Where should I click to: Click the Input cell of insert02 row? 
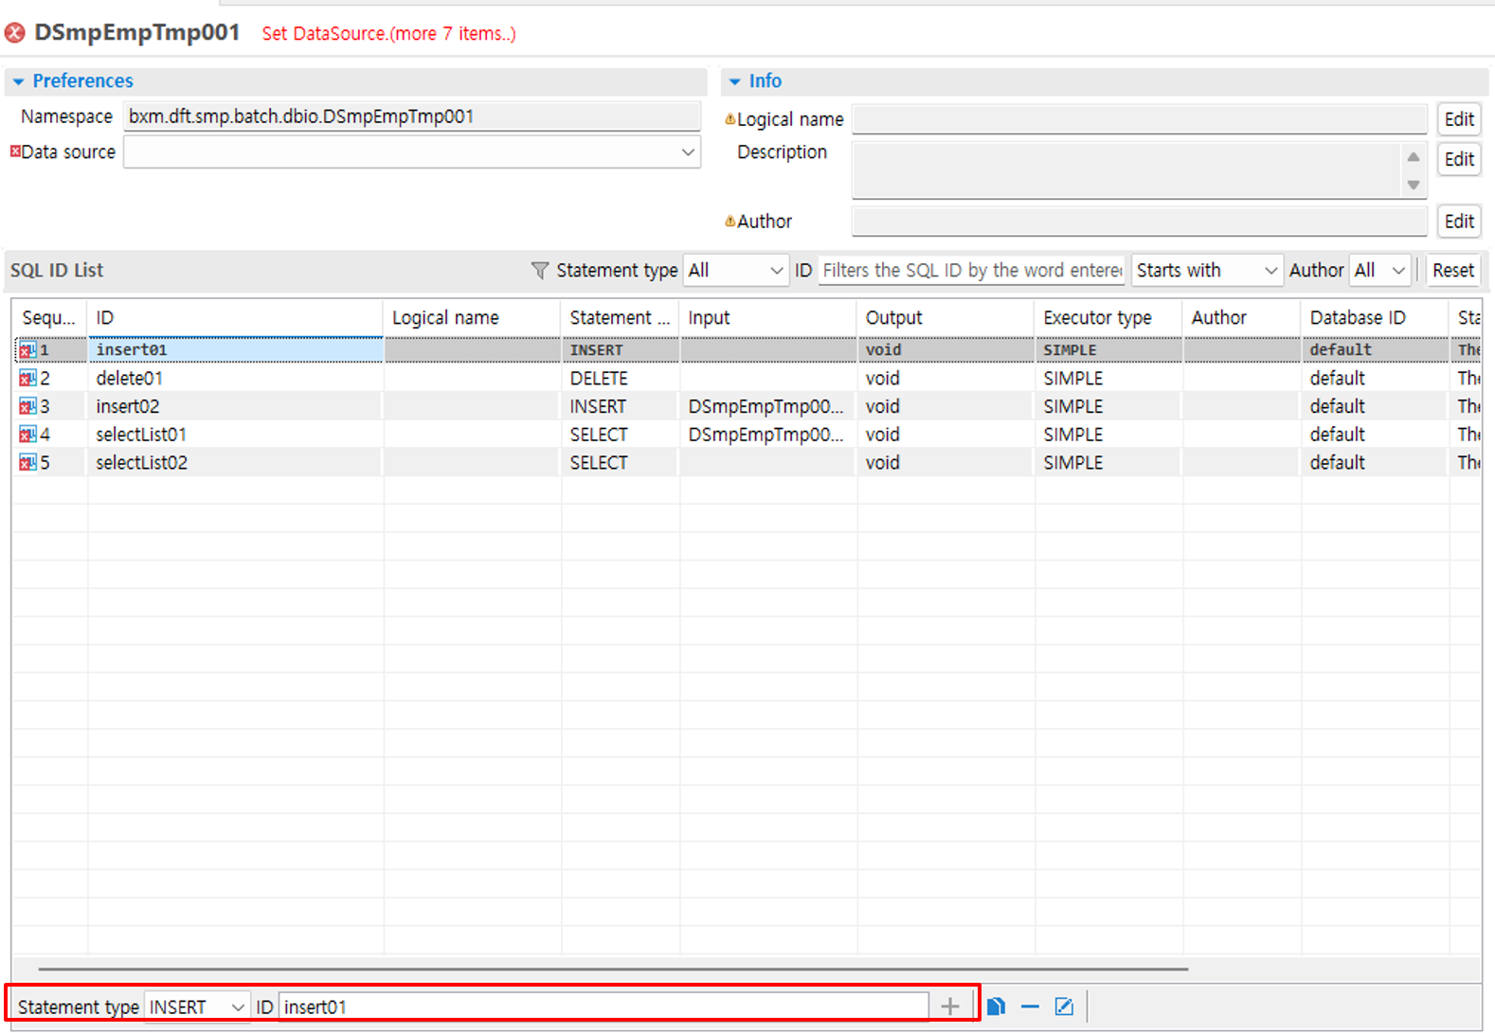point(768,407)
